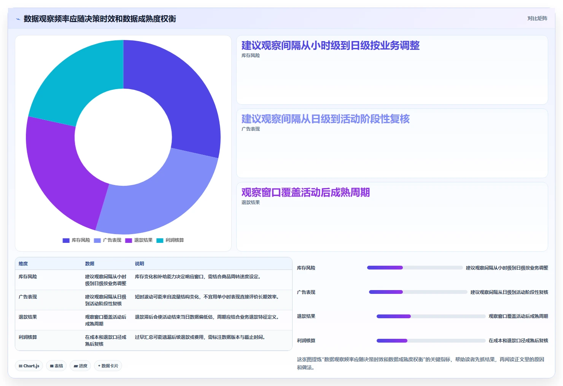Open card 观察窗口覆盖活动后成熟周期
The width and height of the screenshot is (563, 386).
pyautogui.click(x=392, y=217)
